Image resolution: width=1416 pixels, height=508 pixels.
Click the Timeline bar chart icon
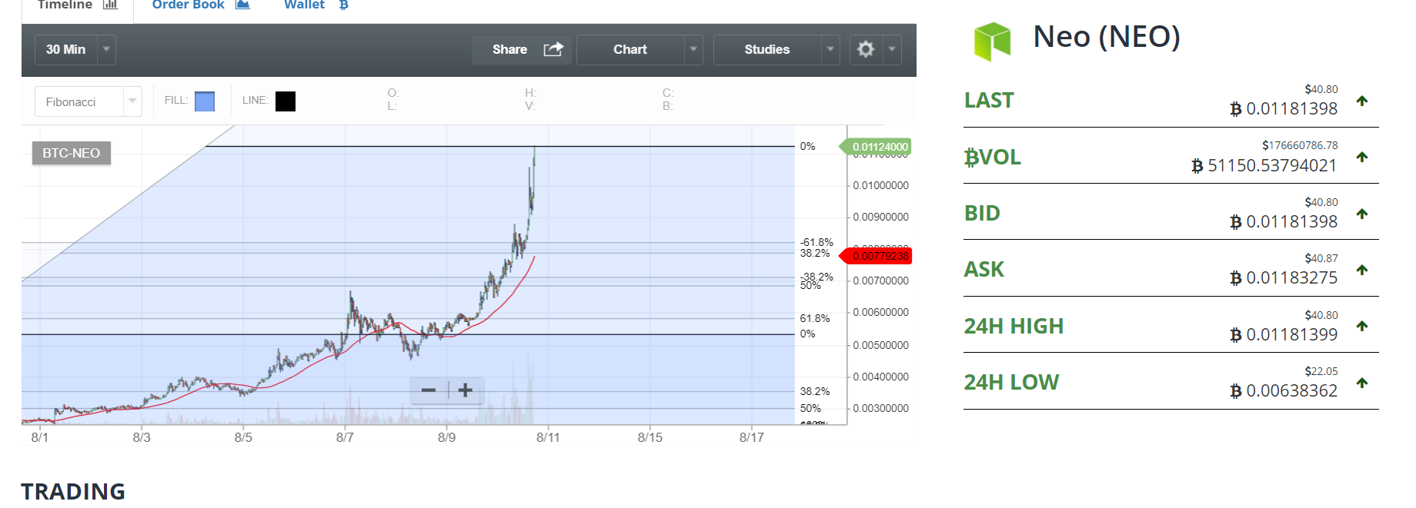click(110, 5)
